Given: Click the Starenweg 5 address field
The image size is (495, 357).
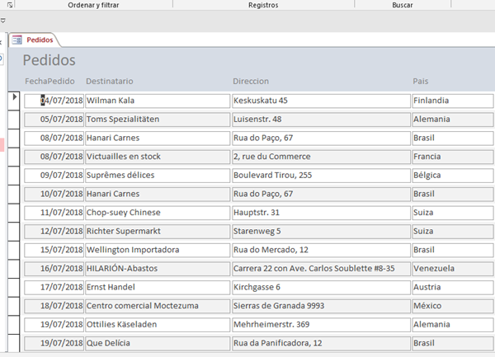Looking at the screenshot, I should coord(321,232).
